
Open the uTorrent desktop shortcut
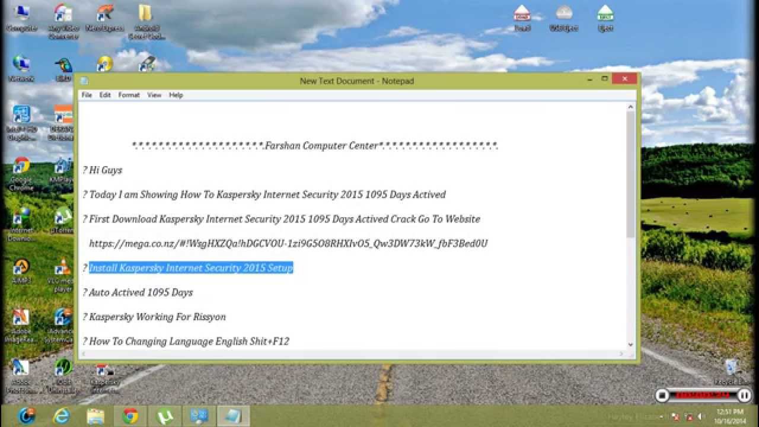tap(63, 221)
